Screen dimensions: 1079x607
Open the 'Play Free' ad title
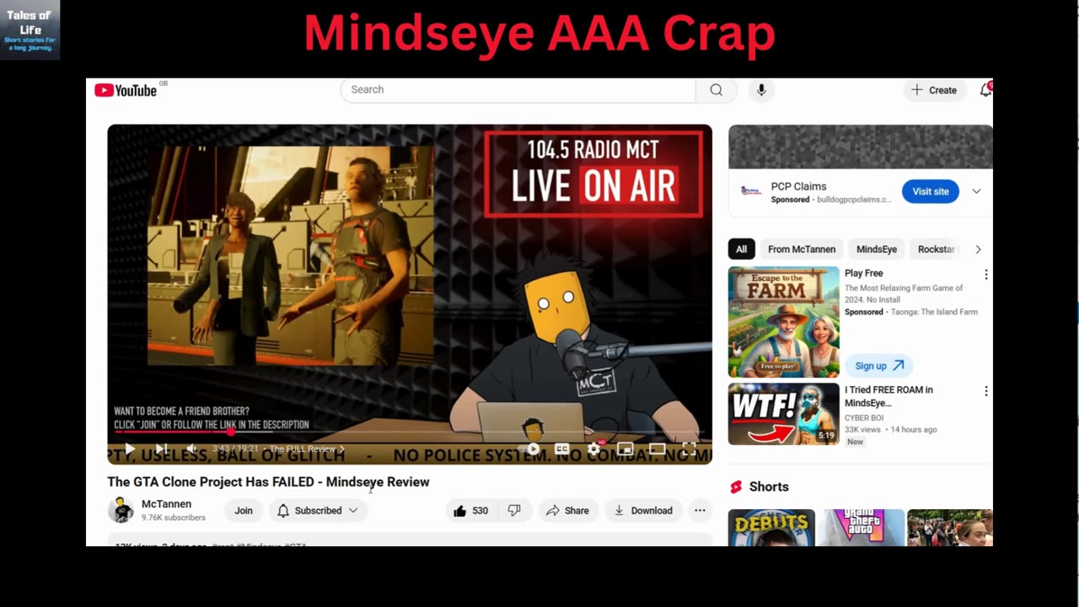tap(864, 273)
